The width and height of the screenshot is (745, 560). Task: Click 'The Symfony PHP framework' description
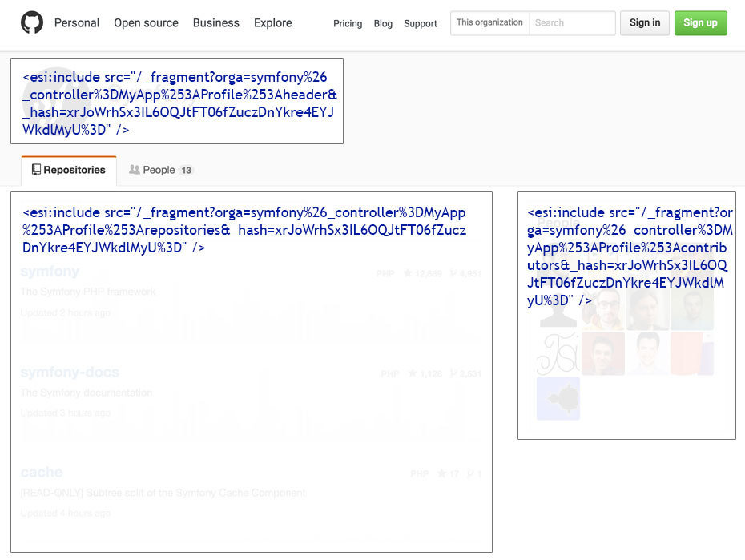[88, 292]
